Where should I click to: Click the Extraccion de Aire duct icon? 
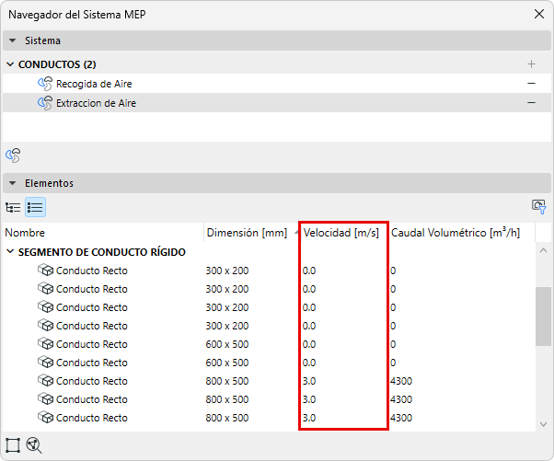(x=45, y=103)
